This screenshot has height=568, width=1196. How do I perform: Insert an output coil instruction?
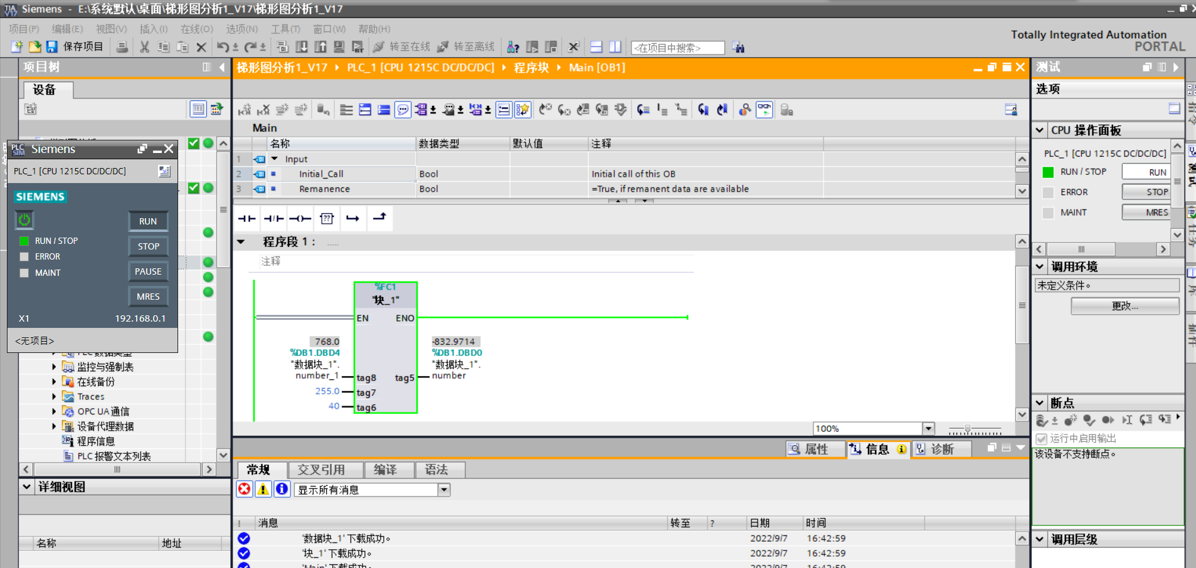[300, 218]
